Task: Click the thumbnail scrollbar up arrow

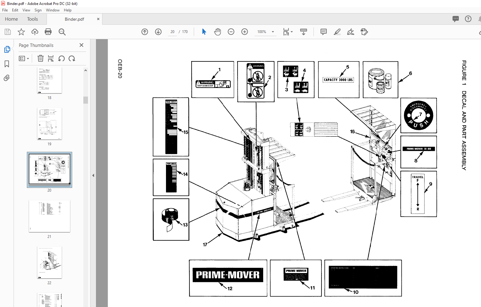Action: [85, 70]
